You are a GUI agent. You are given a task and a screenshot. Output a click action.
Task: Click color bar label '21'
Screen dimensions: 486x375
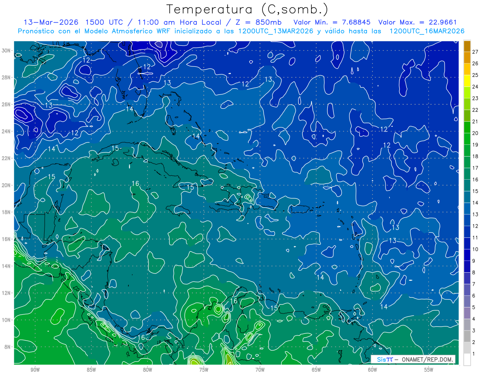[475, 121]
